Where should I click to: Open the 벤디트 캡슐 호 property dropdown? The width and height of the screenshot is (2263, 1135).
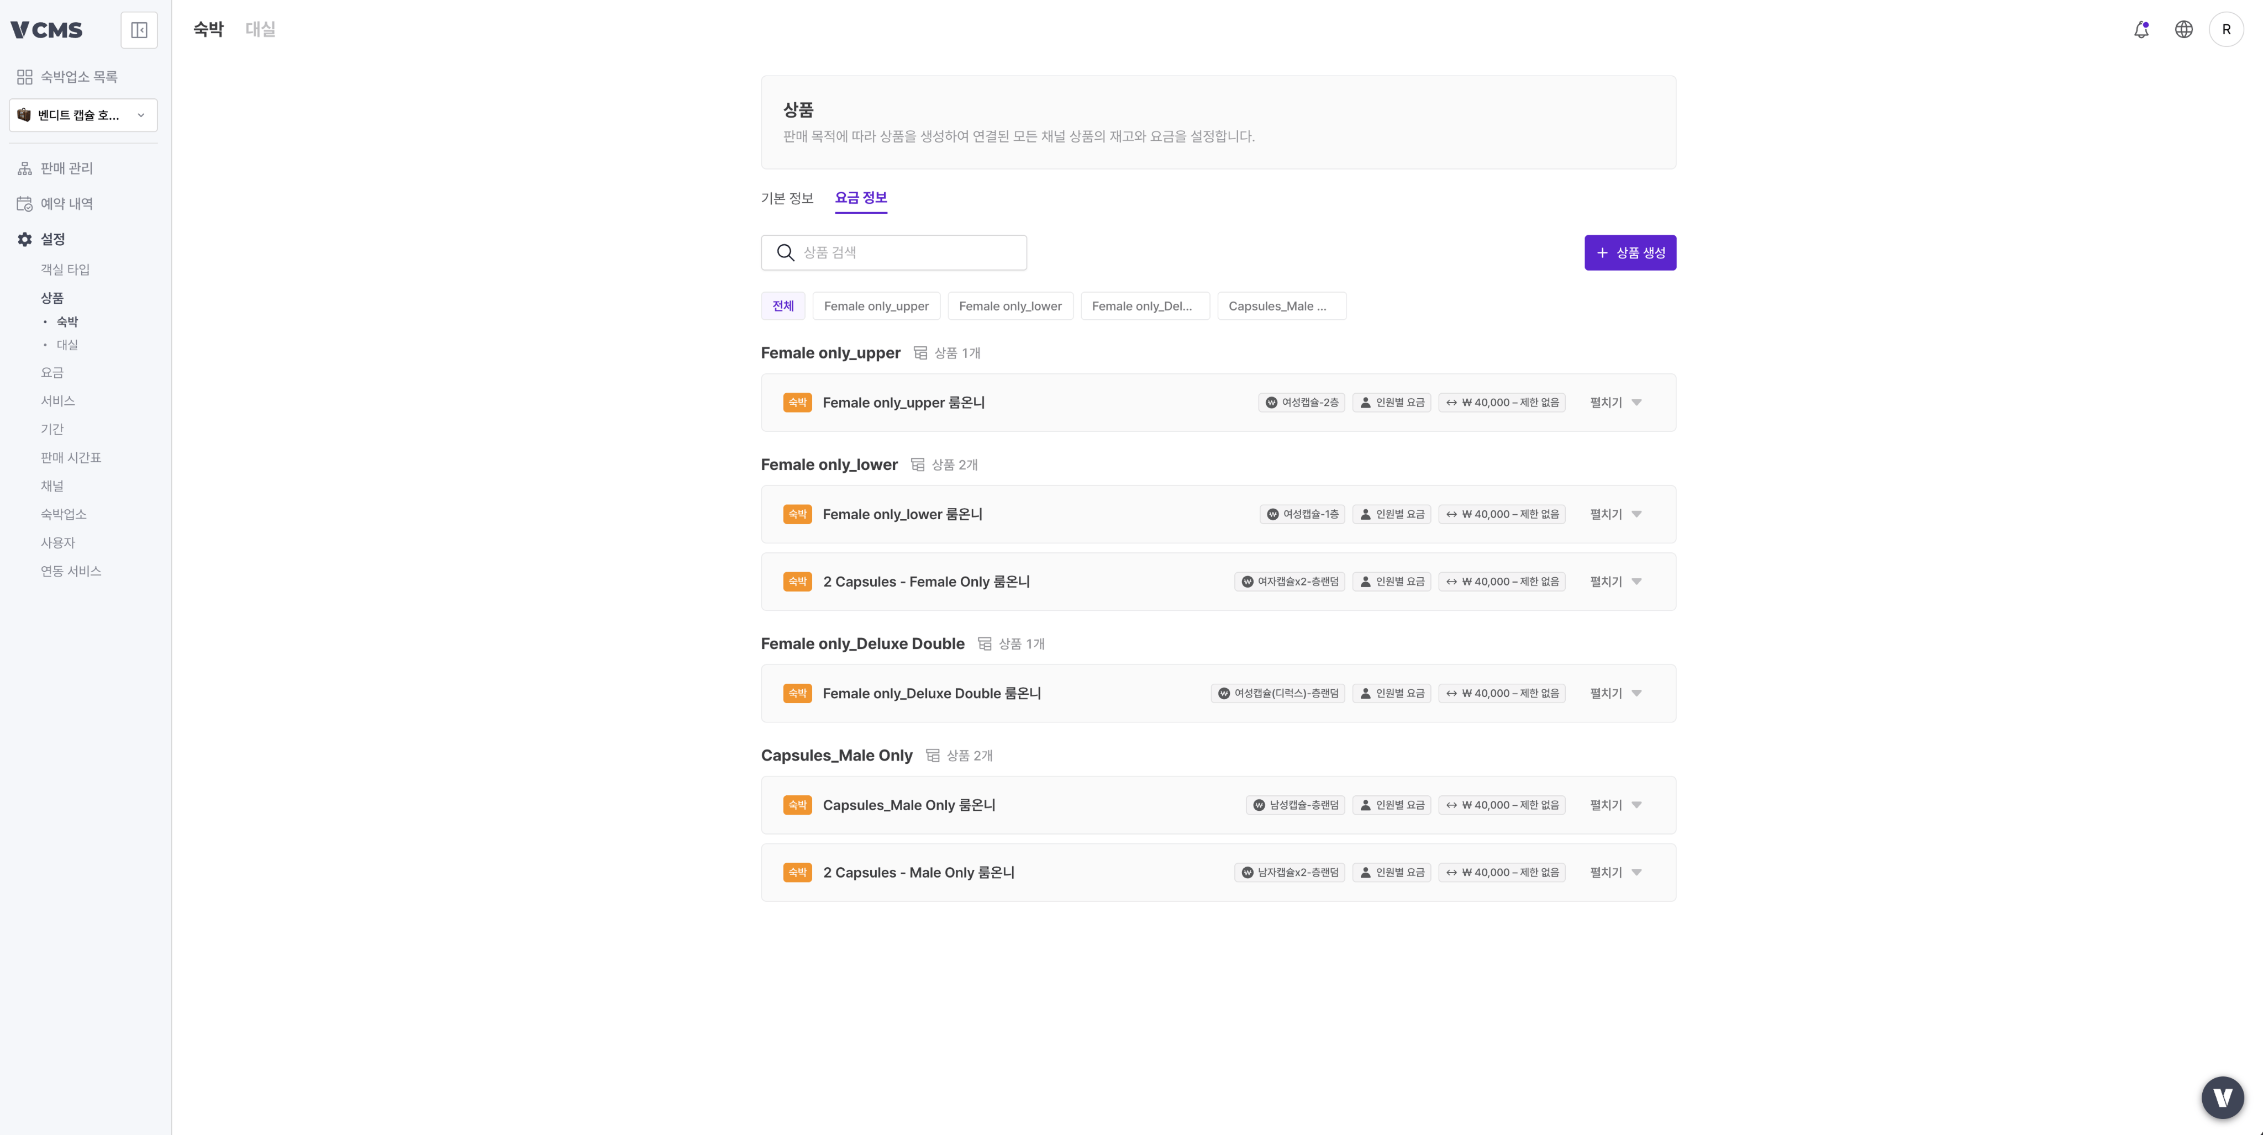[83, 115]
